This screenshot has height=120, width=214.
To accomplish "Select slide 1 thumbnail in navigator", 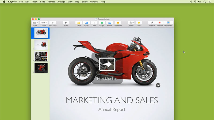I will point(41,33).
